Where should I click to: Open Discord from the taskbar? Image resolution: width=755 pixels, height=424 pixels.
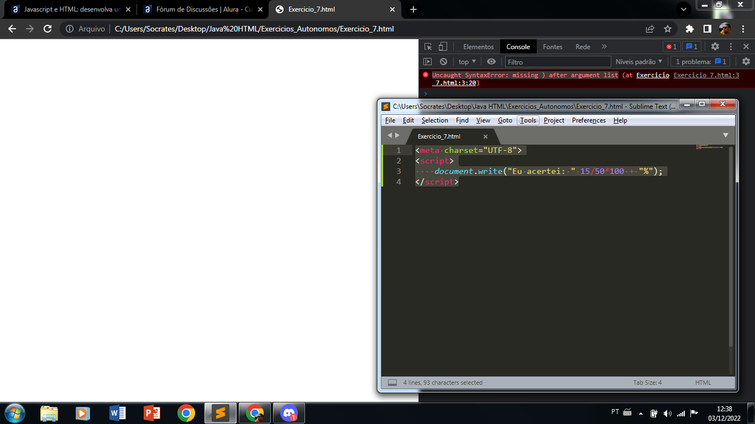(x=289, y=413)
